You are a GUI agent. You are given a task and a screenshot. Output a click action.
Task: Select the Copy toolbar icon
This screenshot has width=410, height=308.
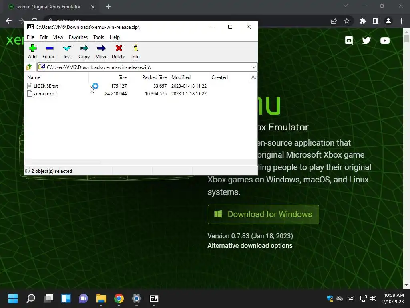pyautogui.click(x=84, y=51)
